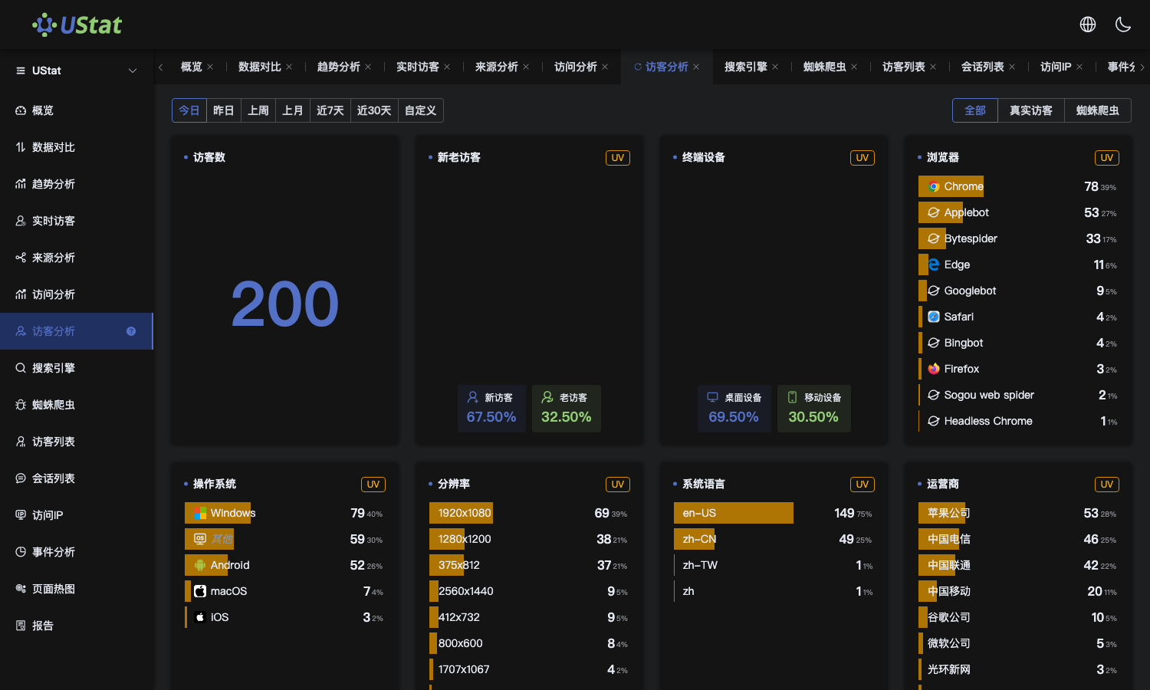
Task: Click UV badge in 新老访客 card
Action: (618, 158)
